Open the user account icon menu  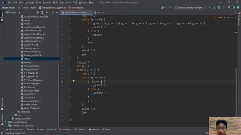(x=163, y=7)
